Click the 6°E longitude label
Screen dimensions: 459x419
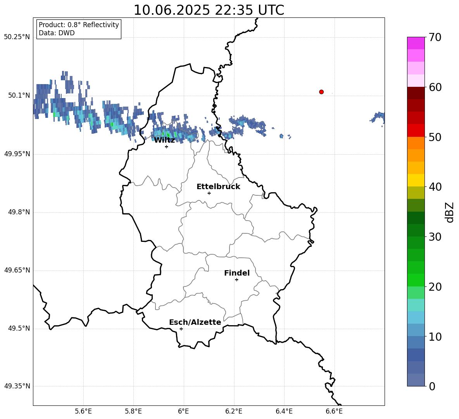click(x=183, y=411)
